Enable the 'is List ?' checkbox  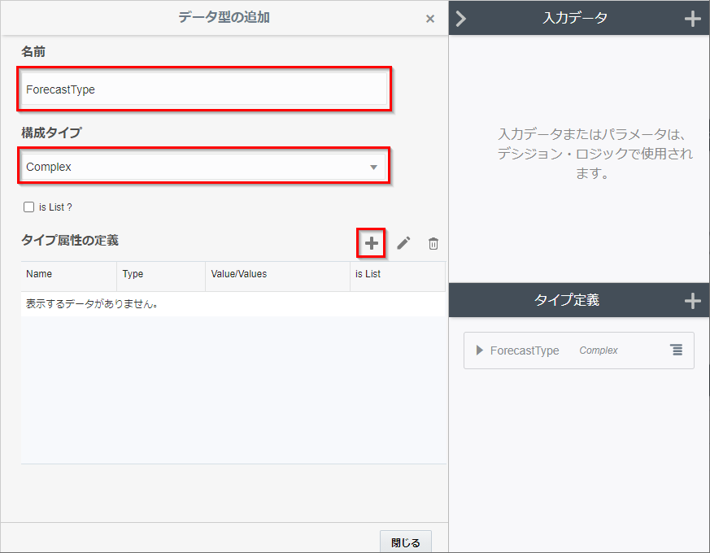point(29,207)
